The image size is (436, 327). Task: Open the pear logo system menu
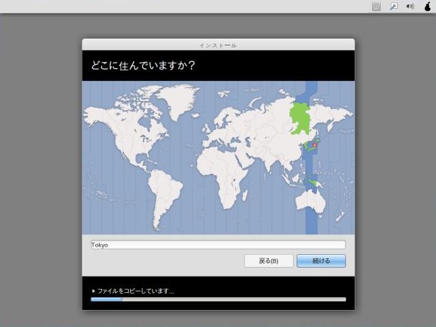(x=427, y=6)
